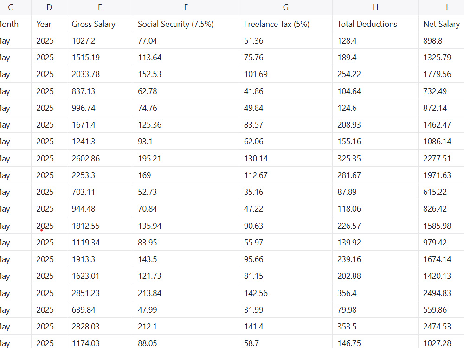Select column E header

click(100, 7)
